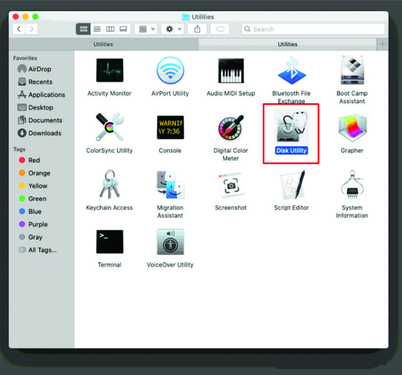Select the System Information icon
402x375 pixels.
(352, 185)
